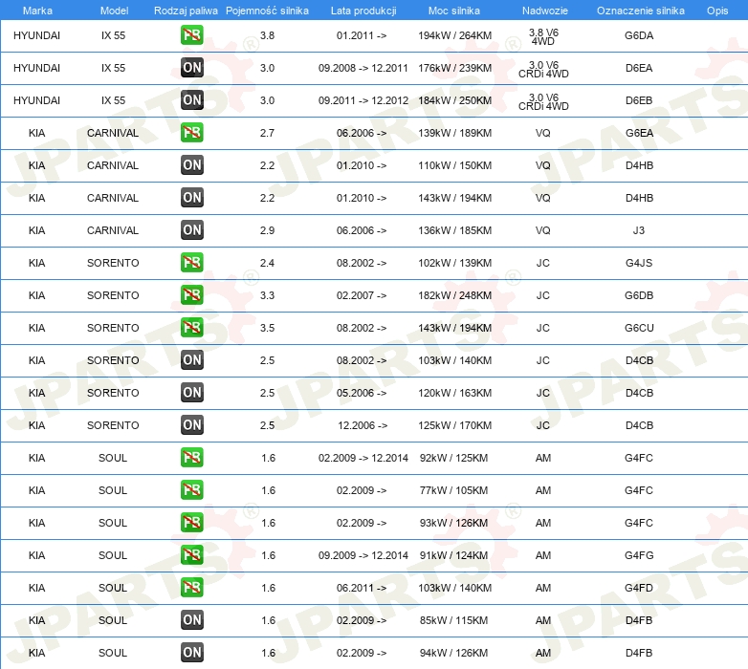
Task: Click the Oznaczenie silnika column header
Action: pyautogui.click(x=641, y=11)
